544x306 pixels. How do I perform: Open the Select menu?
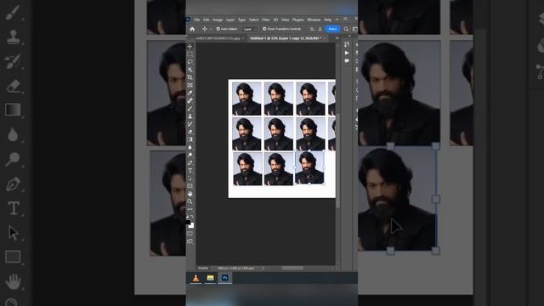tap(253, 20)
